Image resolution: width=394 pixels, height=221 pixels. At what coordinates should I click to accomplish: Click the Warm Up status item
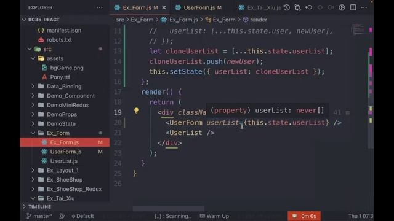tap(214, 216)
